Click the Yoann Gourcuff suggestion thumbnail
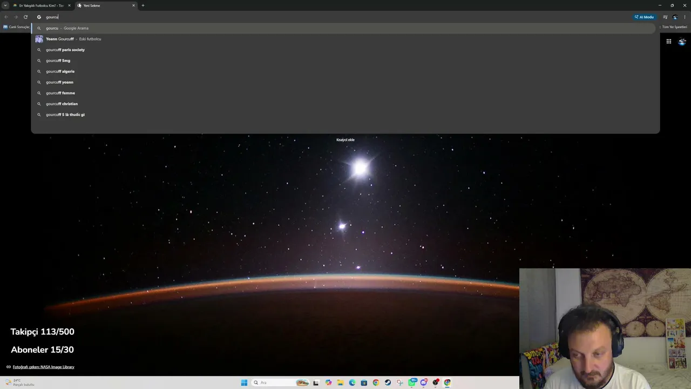This screenshot has height=389, width=691. (39, 39)
